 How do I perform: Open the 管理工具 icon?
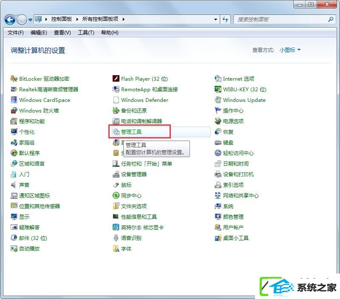116,132
